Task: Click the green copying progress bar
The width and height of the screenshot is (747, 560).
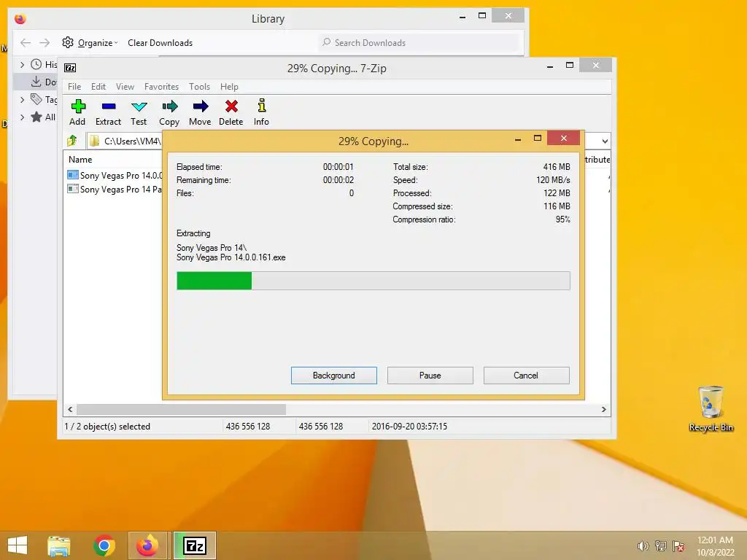Action: tap(214, 281)
